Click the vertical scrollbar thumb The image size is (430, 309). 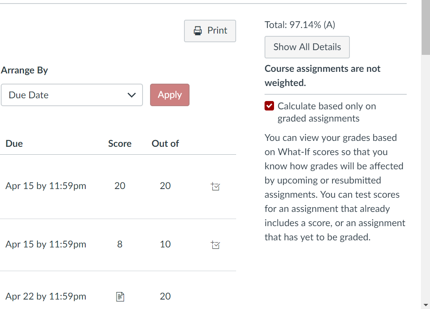point(426,27)
